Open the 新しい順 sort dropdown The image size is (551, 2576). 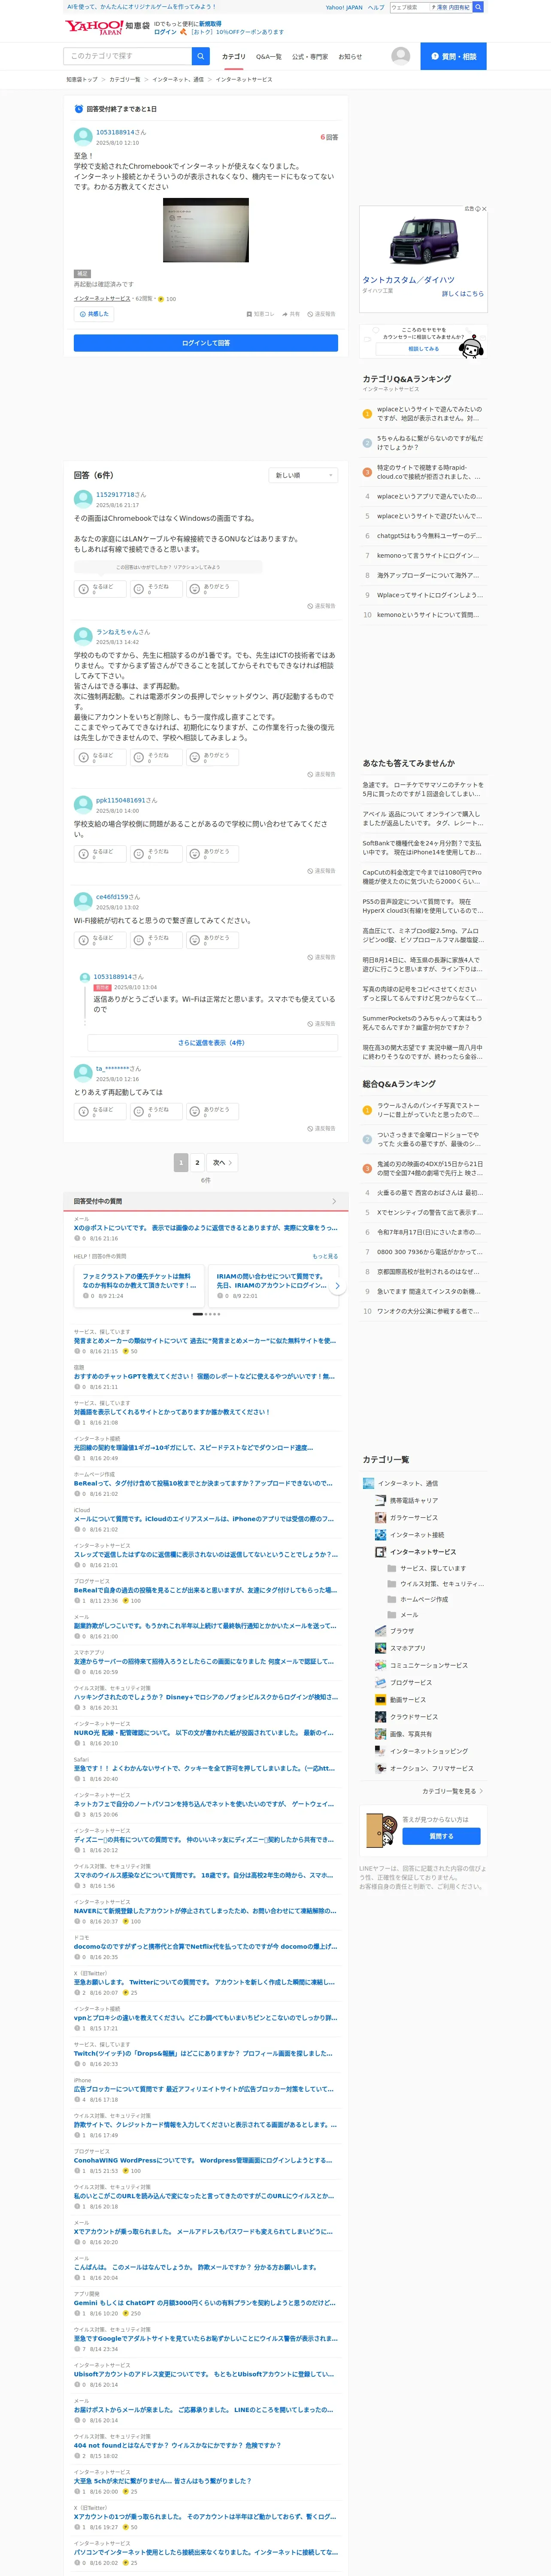coord(303,475)
